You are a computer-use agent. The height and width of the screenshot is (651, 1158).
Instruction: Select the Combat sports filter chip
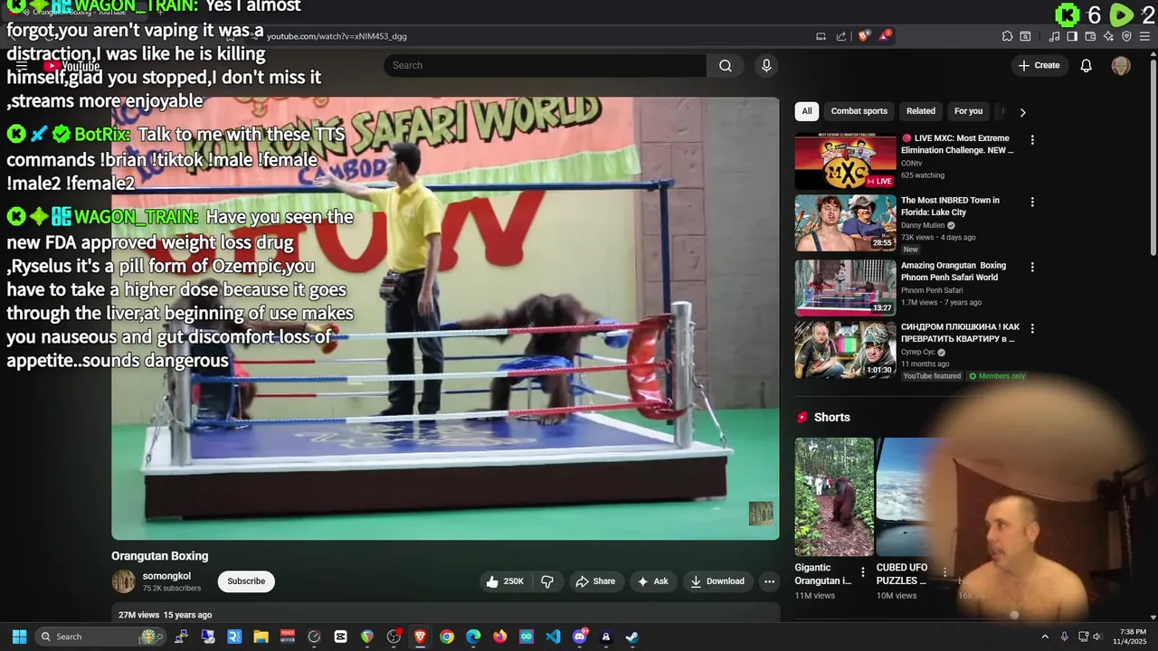click(859, 111)
